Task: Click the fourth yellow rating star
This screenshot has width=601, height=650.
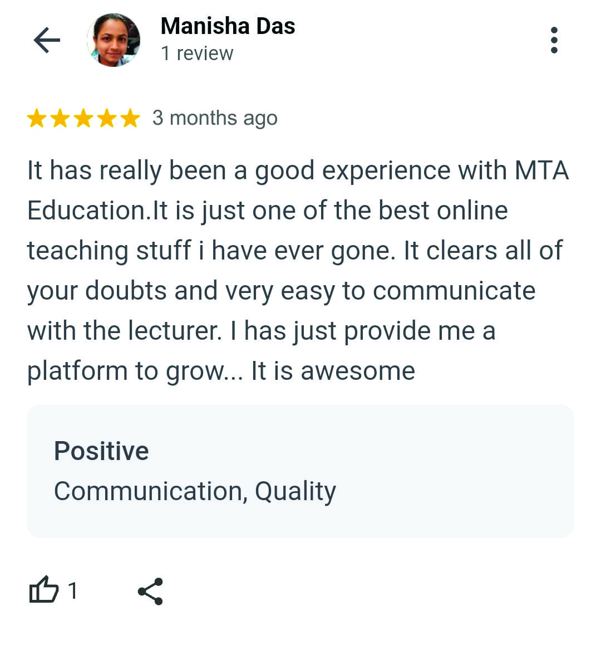Action: click(107, 119)
